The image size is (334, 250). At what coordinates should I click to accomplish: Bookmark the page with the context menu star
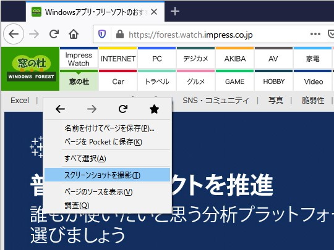point(154,109)
